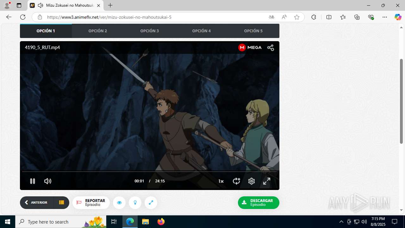Enter fullscreen video mode
Screen dimensions: 405x228
pyautogui.click(x=267, y=181)
